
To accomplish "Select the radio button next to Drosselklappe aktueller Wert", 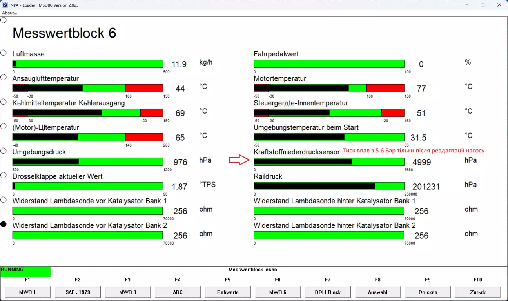I will (4, 175).
